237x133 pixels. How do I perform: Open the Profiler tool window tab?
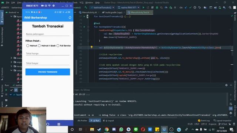(82, 121)
